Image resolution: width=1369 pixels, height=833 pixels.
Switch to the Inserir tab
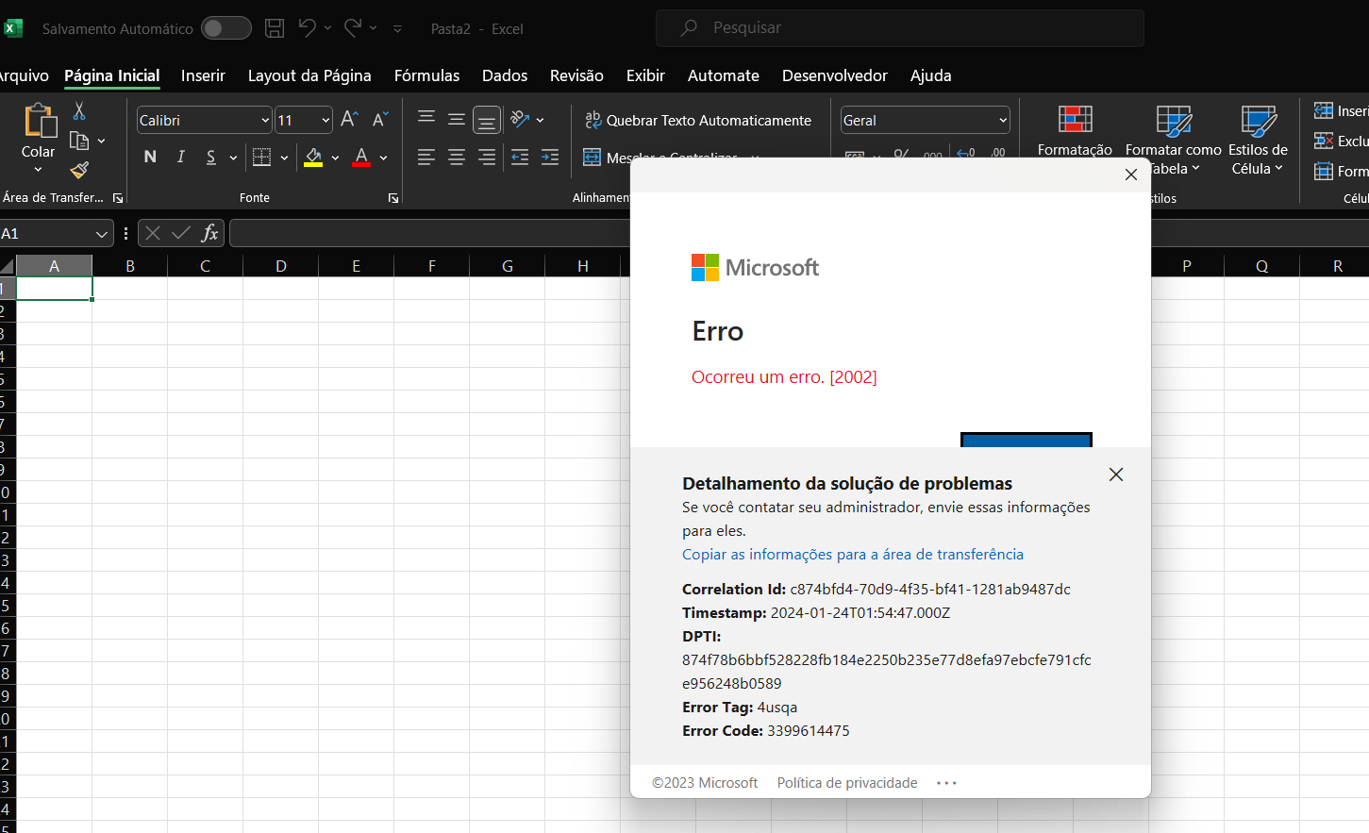pos(203,75)
